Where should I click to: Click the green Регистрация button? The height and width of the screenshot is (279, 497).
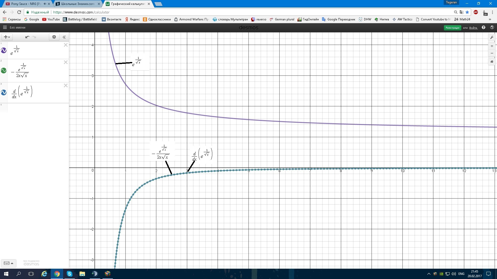(452, 28)
